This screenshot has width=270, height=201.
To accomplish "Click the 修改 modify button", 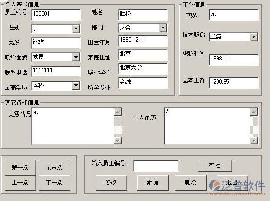I will [111, 183].
